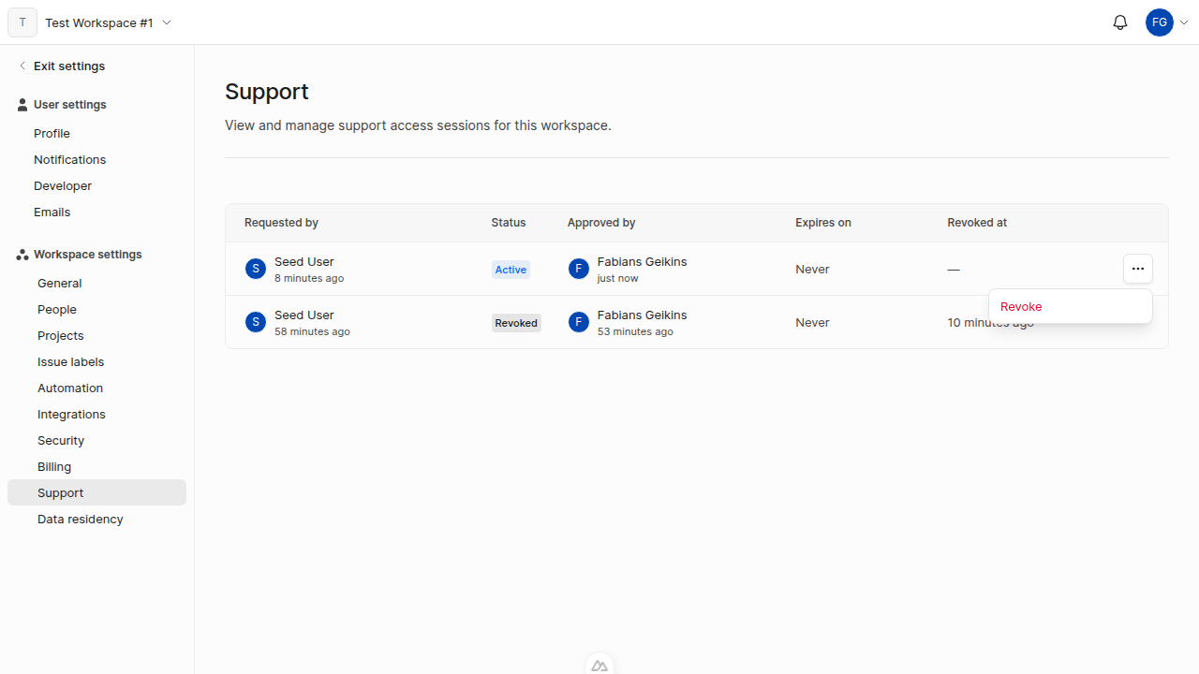Open the Data residency settings
The height and width of the screenshot is (674, 1199).
click(80, 519)
